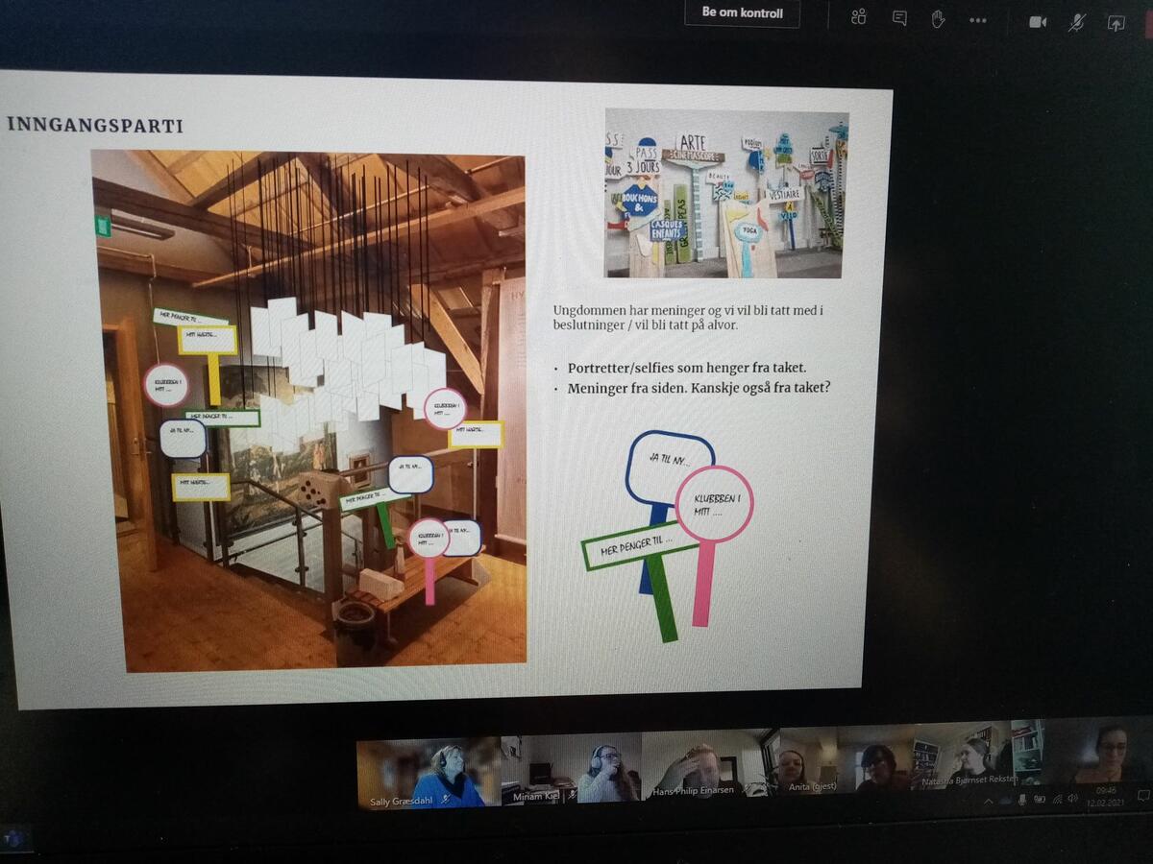
Task: Expand the hidden system tray icons
Action: (988, 801)
